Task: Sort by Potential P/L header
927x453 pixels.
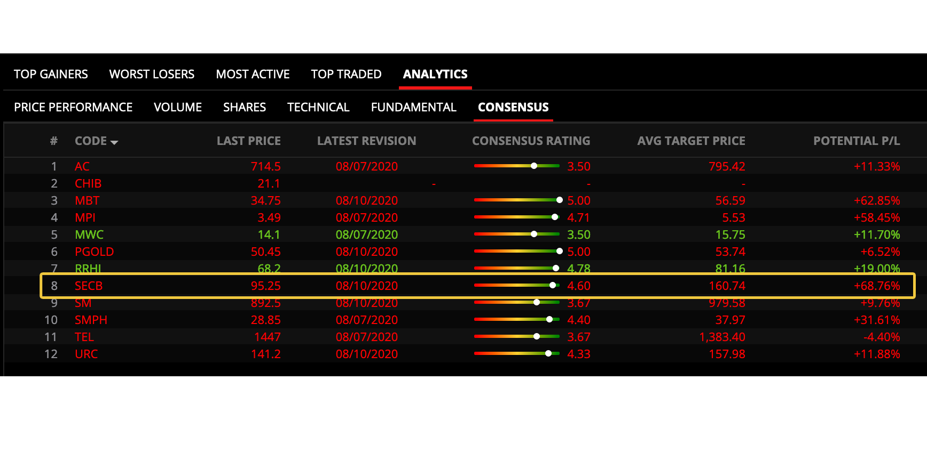Action: coord(857,141)
